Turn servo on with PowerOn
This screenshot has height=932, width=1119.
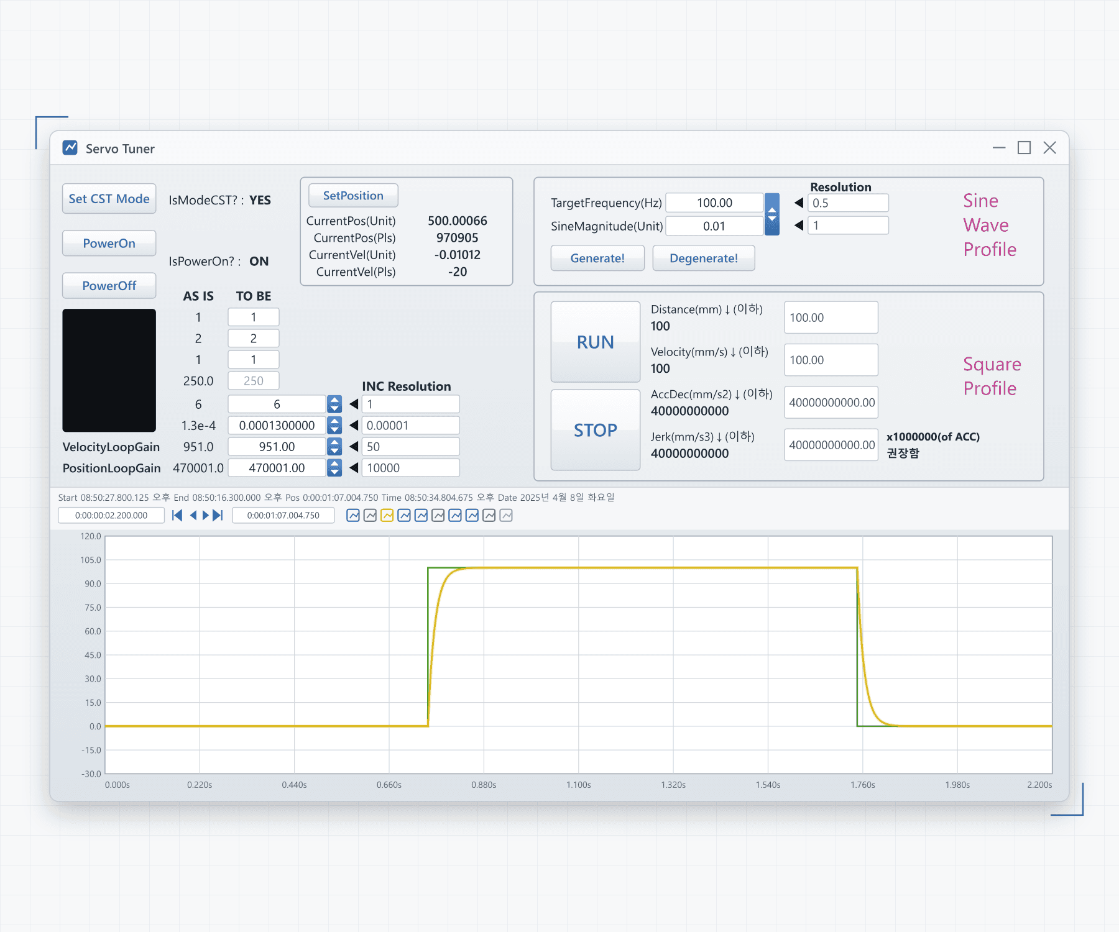109,243
